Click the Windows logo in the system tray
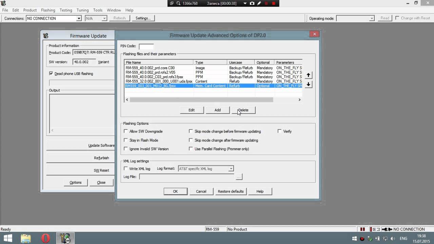The height and width of the screenshot is (244, 434). [354, 239]
